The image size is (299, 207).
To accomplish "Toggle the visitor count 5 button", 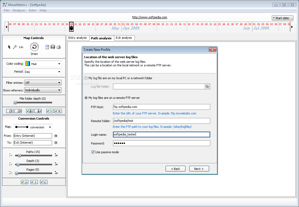I will [38, 111].
